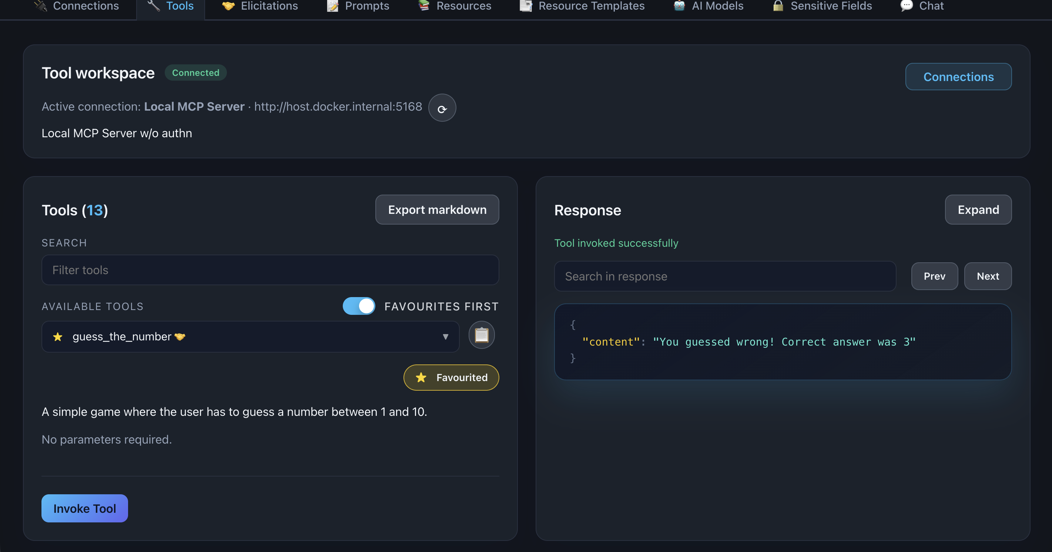The width and height of the screenshot is (1052, 552).
Task: Click the robot icon on AI Models tab
Action: pos(679,6)
